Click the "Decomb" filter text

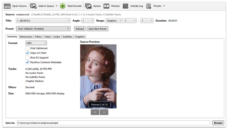pos(30,87)
